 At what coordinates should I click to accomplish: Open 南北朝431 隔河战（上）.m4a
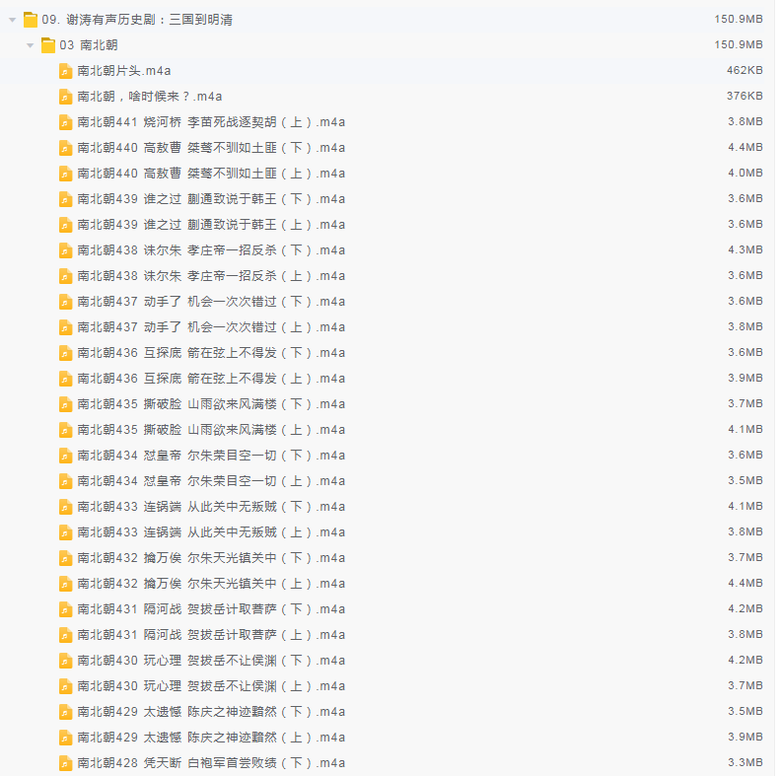coord(210,634)
